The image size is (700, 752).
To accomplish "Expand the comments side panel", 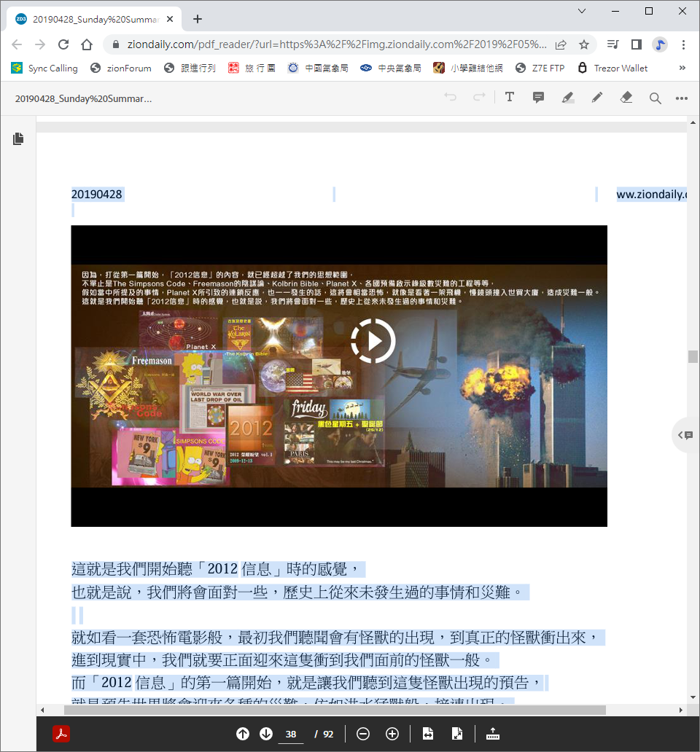I will pyautogui.click(x=685, y=435).
